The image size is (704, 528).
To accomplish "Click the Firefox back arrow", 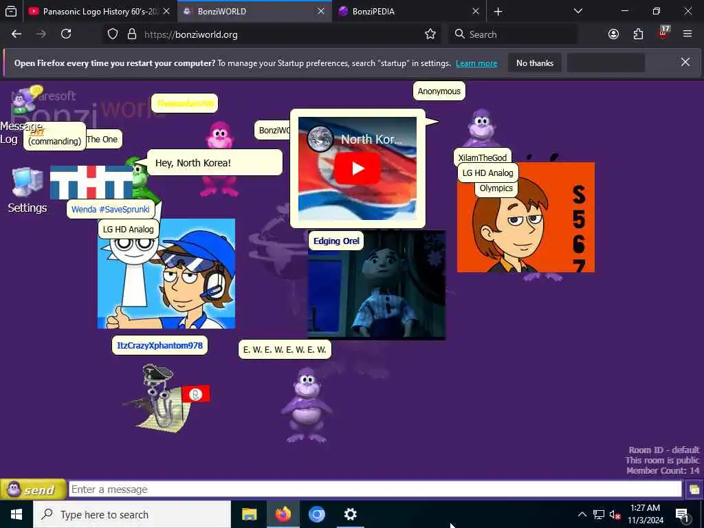I will point(16,34).
